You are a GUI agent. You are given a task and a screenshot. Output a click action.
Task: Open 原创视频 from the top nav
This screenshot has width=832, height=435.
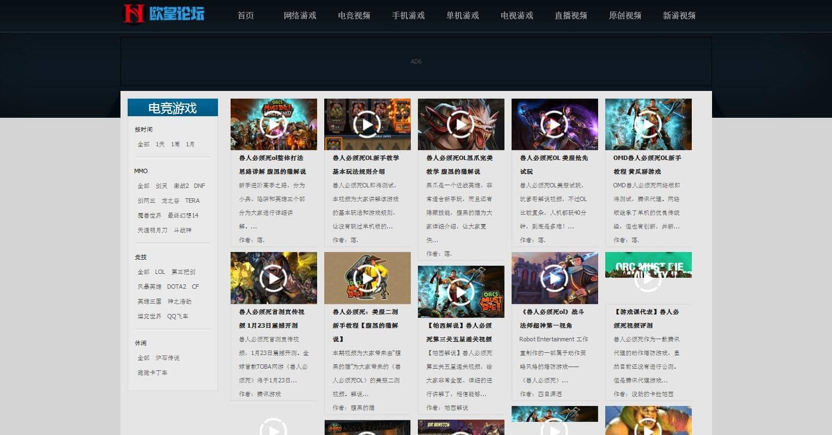626,15
